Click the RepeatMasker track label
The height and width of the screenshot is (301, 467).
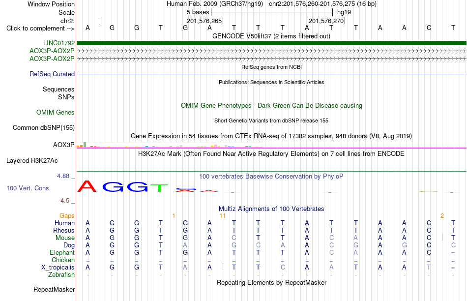coord(54,289)
